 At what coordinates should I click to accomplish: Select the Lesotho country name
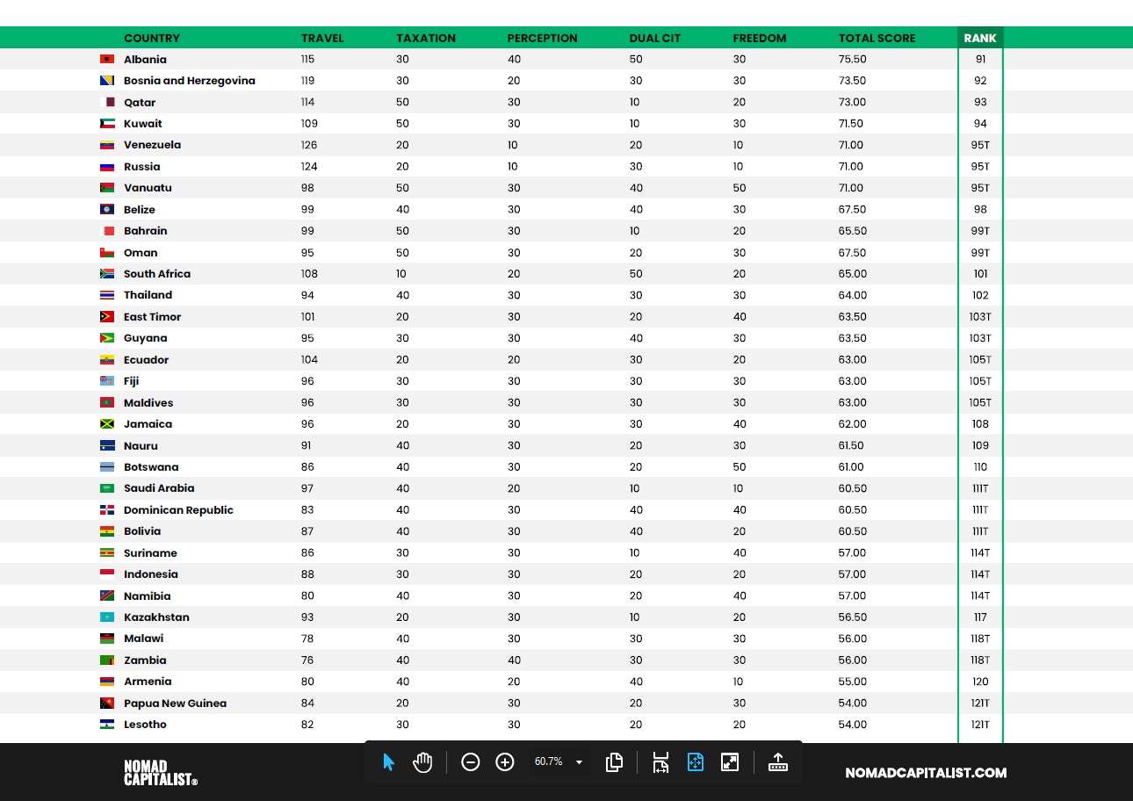pos(145,725)
